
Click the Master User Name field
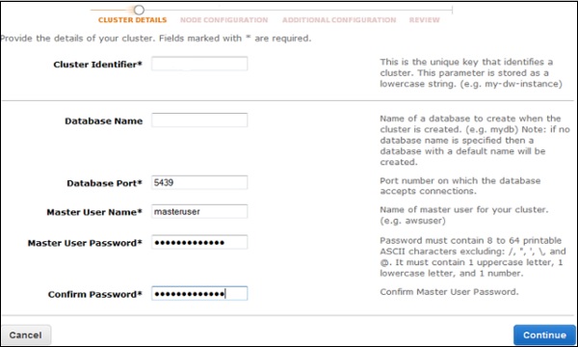199,212
